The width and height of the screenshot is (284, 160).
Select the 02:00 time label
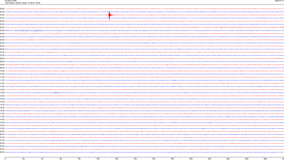coord(2,21)
